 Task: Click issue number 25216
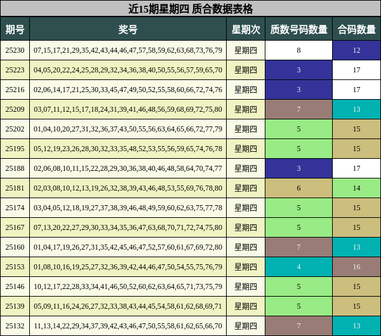pos(15,90)
